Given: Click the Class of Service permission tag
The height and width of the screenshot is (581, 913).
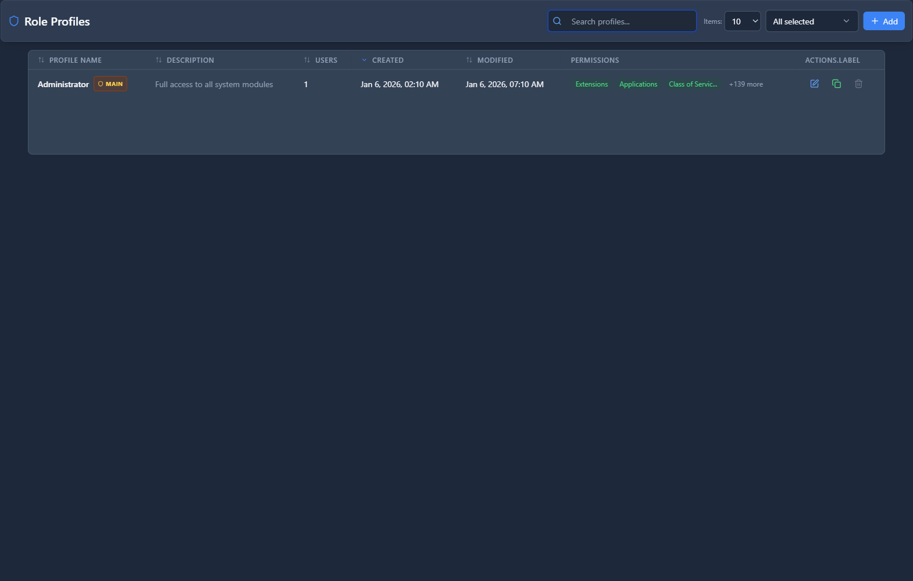Looking at the screenshot, I should 693,84.
